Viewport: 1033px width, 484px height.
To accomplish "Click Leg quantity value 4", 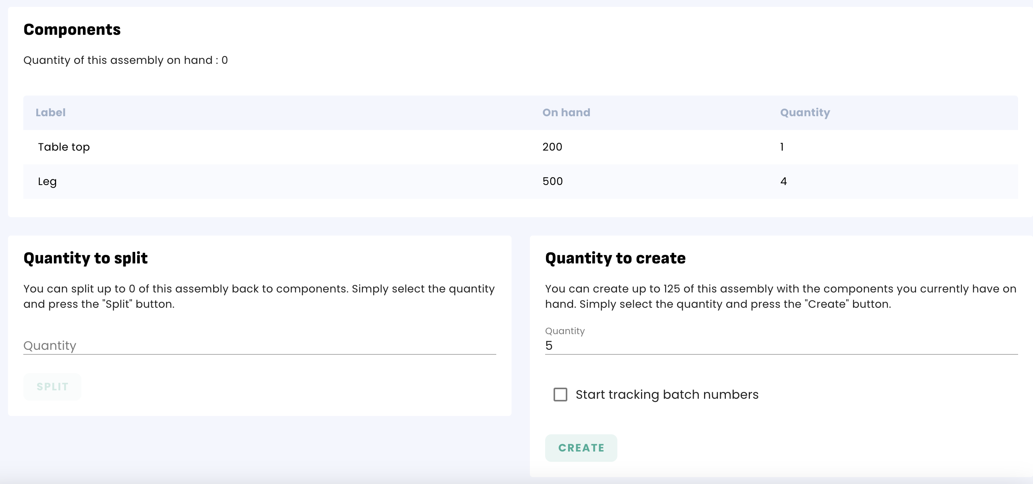I will [783, 181].
